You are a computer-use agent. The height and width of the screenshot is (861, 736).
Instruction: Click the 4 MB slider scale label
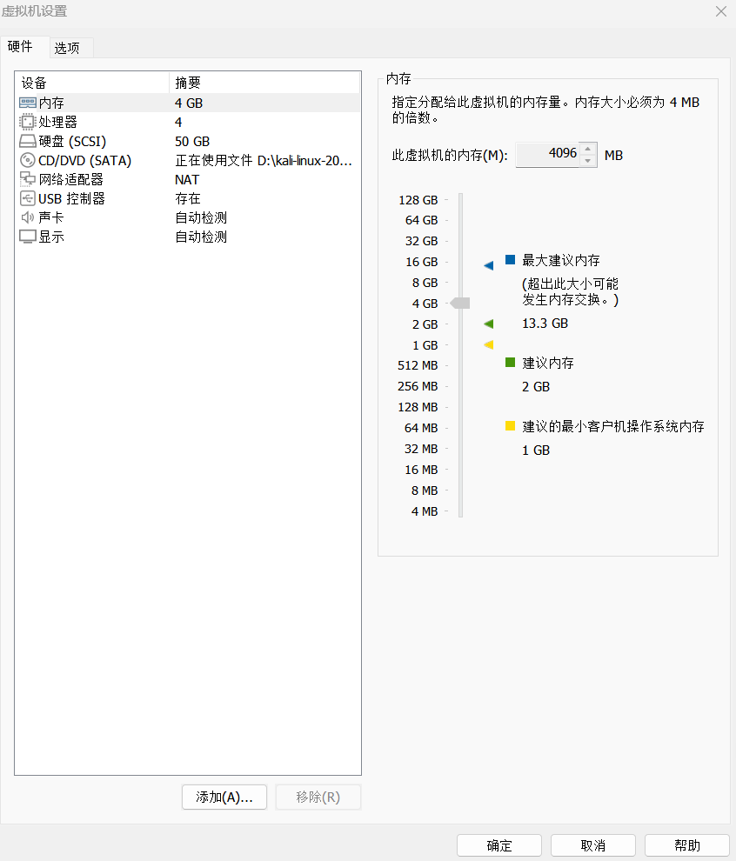coord(424,511)
